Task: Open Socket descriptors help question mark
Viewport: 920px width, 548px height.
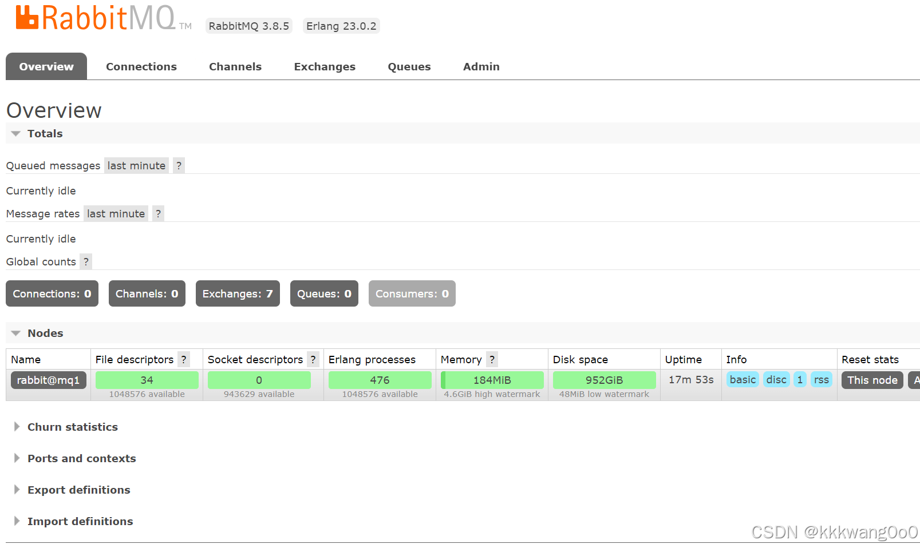Action: coord(313,359)
